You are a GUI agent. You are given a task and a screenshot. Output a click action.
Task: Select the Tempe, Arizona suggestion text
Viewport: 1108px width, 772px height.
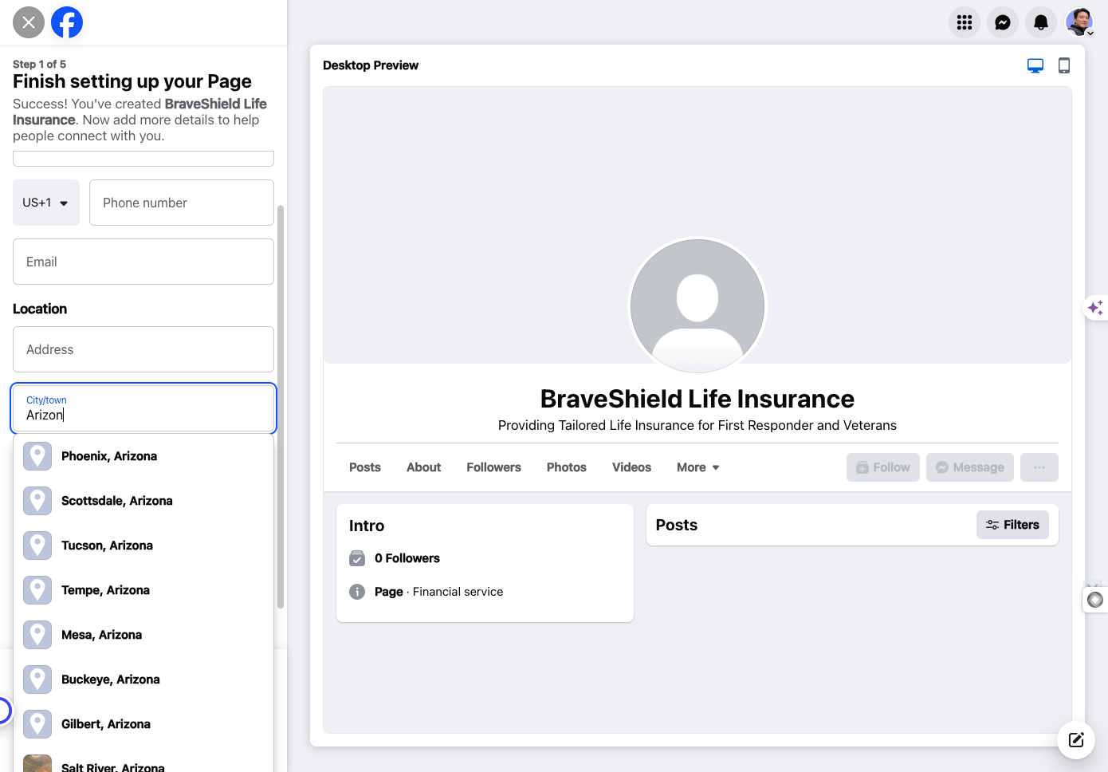click(x=105, y=590)
